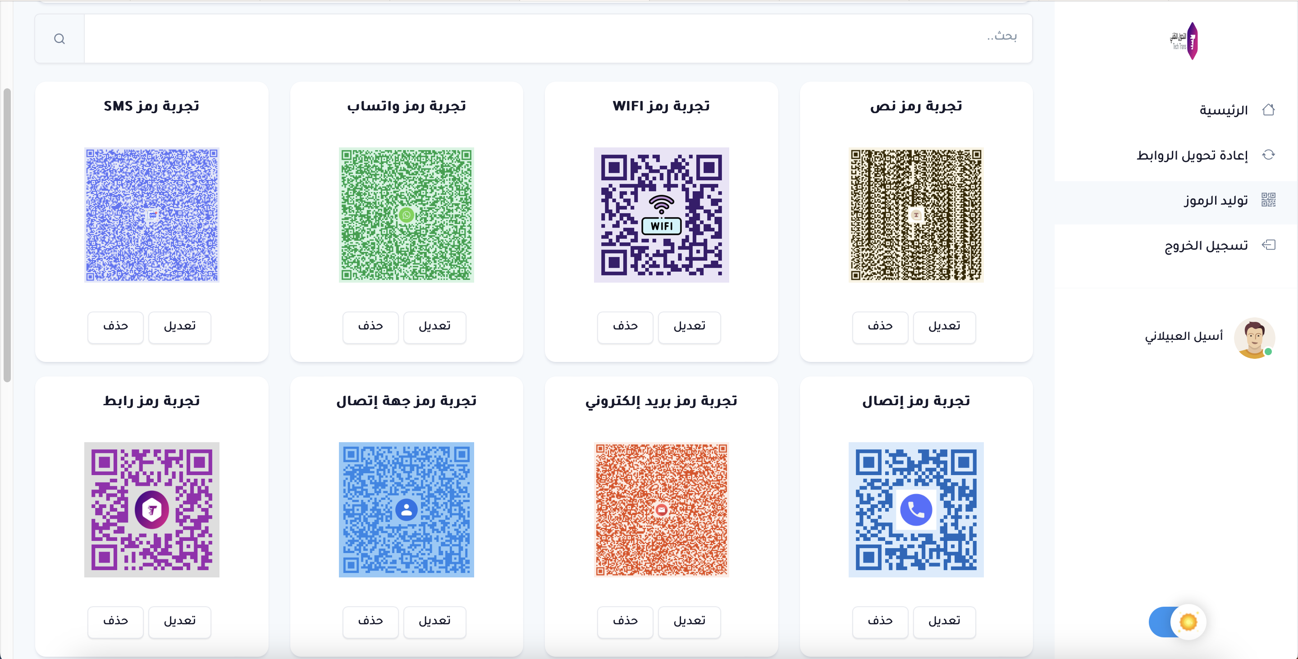Click the Tech Trans logo
Viewport: 1298px width, 659px height.
(1184, 41)
